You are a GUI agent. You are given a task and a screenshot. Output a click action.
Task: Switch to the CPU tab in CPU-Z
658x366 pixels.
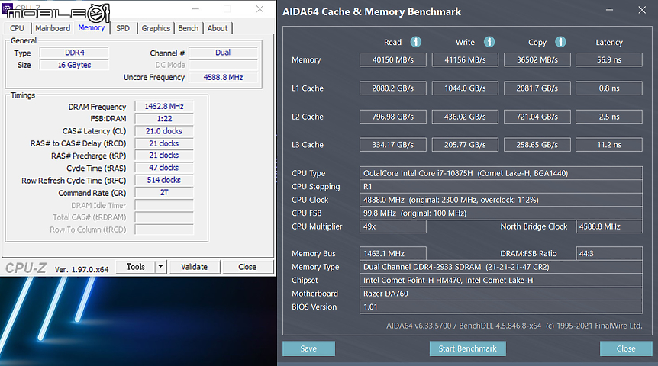click(17, 28)
